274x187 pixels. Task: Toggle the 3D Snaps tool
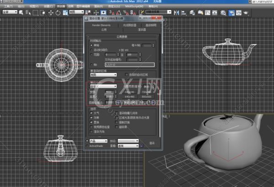112,13
